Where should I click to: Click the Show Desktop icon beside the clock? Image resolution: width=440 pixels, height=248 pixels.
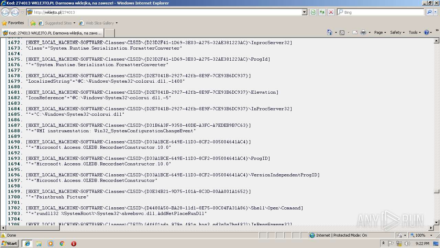(436, 244)
